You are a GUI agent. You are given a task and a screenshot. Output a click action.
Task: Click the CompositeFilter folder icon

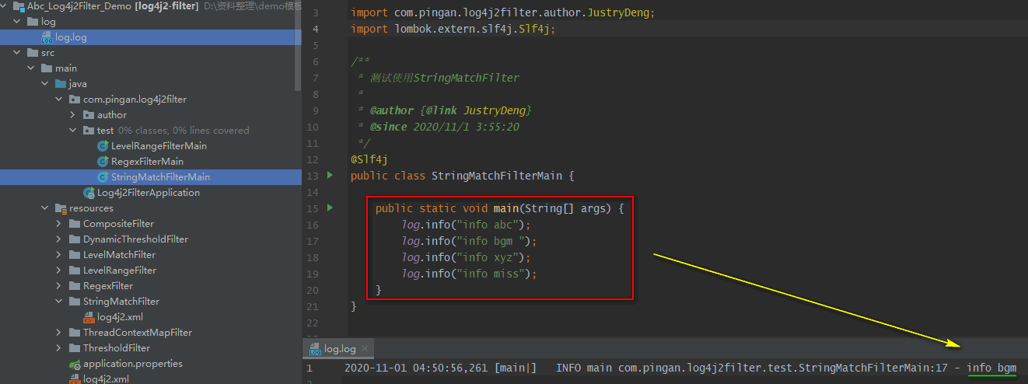tap(75, 224)
